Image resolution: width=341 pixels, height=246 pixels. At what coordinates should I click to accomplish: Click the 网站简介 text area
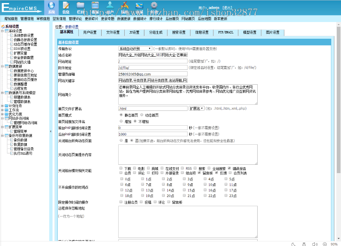click(188, 95)
